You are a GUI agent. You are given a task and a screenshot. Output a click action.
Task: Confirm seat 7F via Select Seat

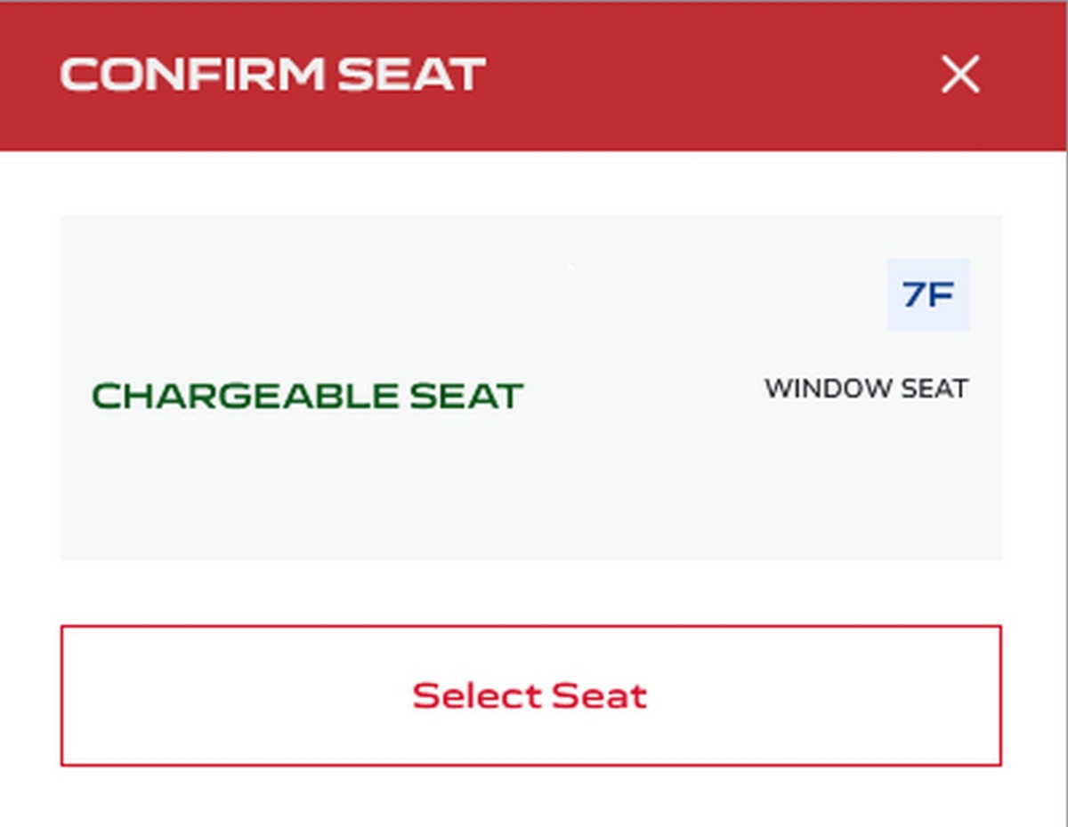pos(530,695)
